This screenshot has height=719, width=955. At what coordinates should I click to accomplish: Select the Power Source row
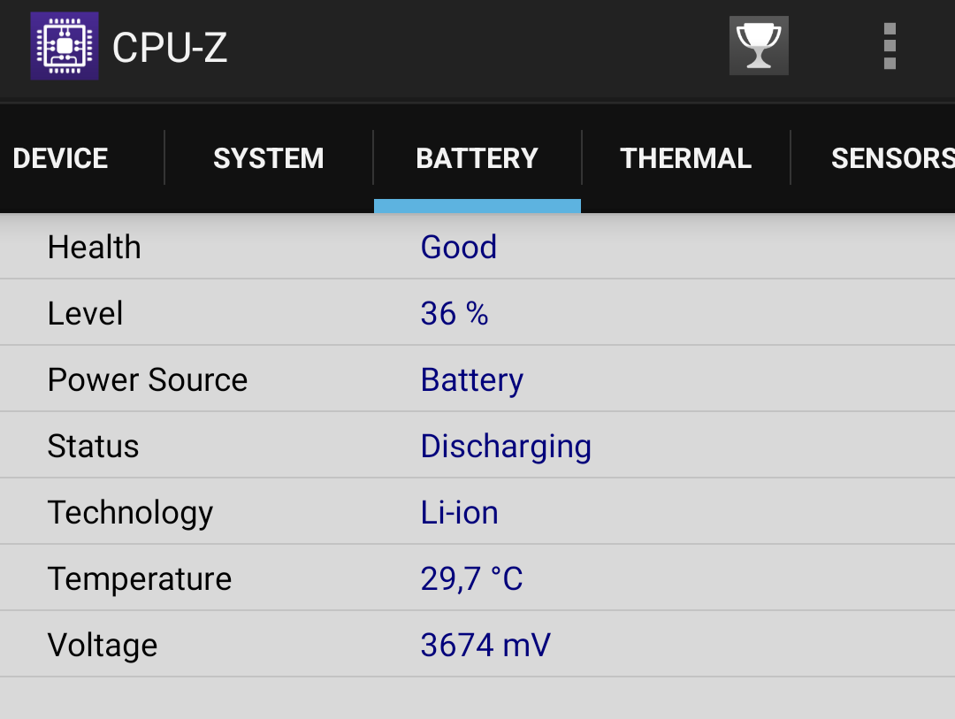pos(477,379)
